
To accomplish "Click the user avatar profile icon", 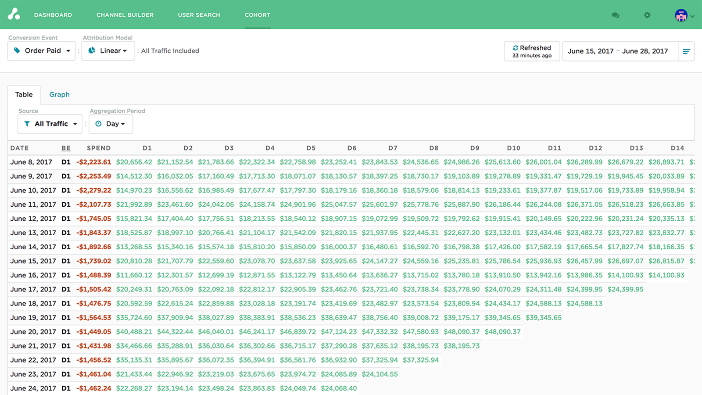I will coord(681,15).
